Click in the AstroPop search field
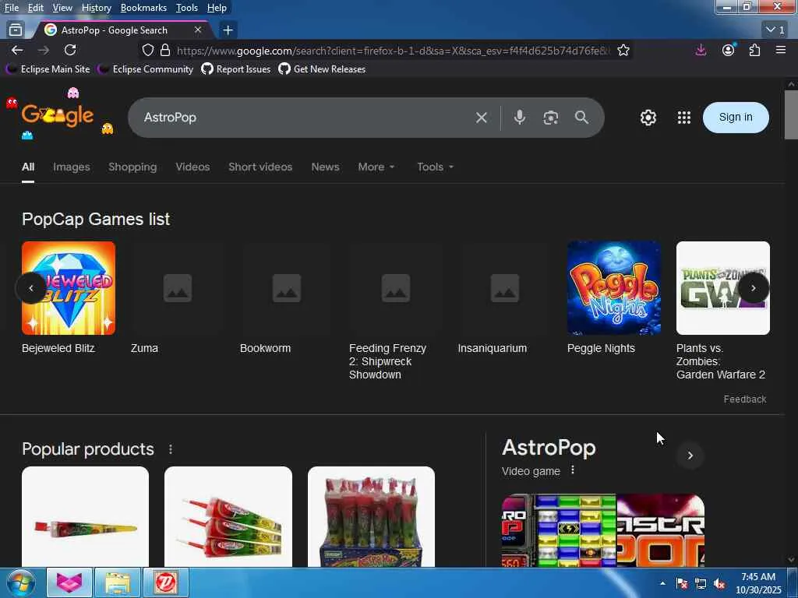 tap(305, 118)
